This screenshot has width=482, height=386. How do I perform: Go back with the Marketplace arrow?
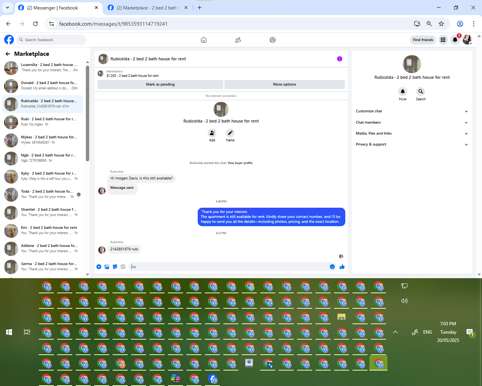(8, 54)
